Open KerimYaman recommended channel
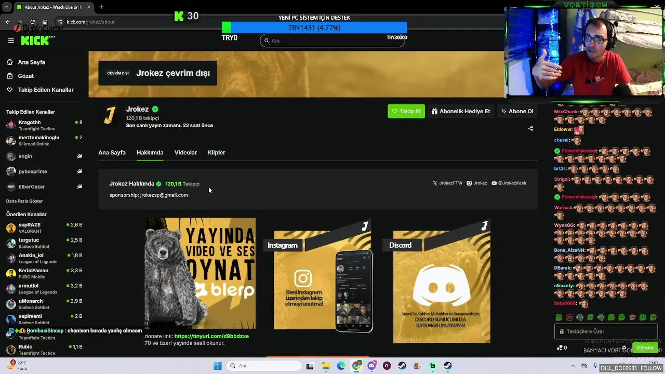The image size is (665, 374). coord(44,273)
